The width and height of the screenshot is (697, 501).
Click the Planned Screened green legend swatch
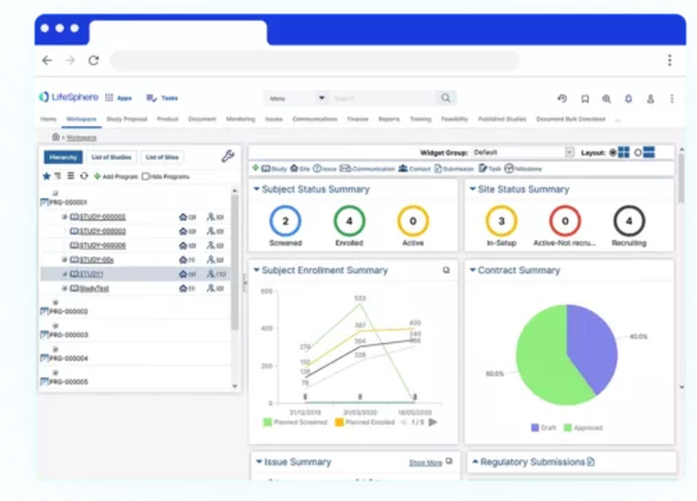coord(267,422)
